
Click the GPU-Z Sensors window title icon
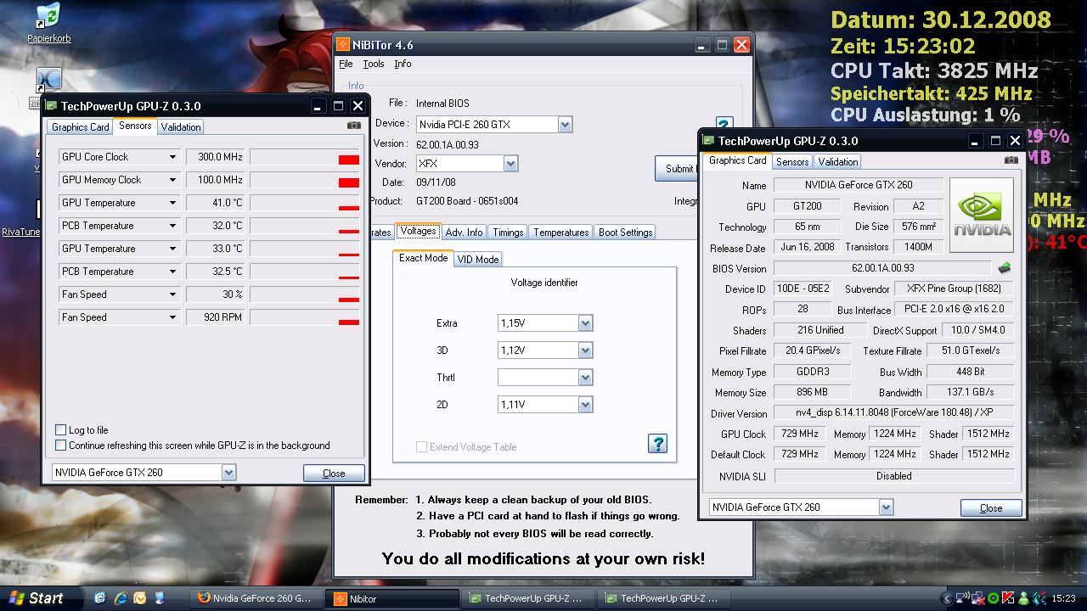pos(51,106)
